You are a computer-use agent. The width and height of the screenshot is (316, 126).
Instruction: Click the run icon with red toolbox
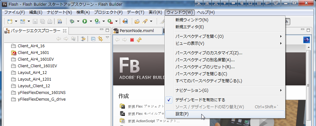coord(110,21)
